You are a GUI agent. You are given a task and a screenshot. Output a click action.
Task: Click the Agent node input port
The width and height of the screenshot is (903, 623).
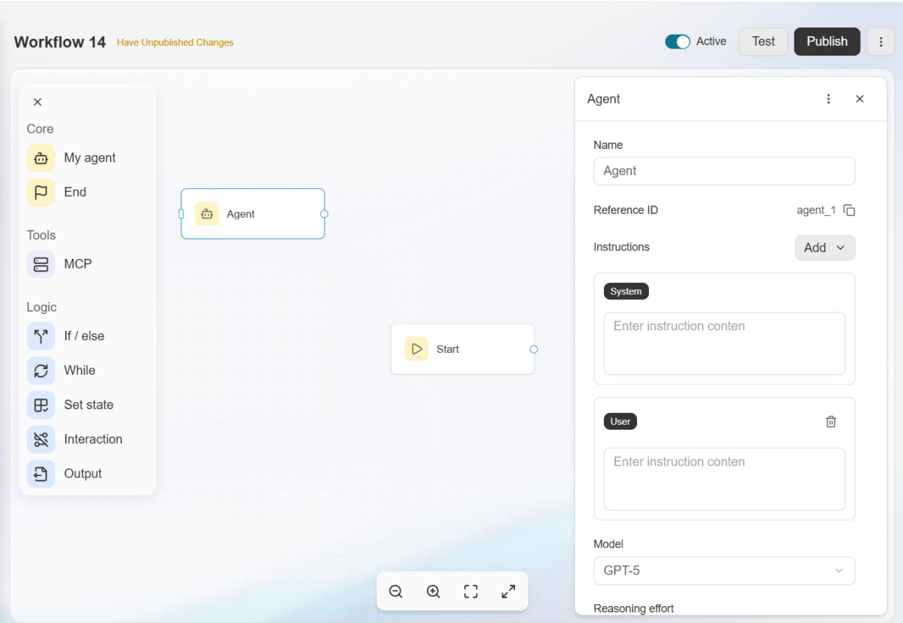[181, 214]
